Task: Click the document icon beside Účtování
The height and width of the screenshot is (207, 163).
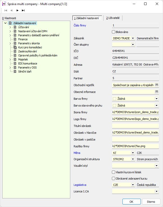Action: click(x=15, y=27)
